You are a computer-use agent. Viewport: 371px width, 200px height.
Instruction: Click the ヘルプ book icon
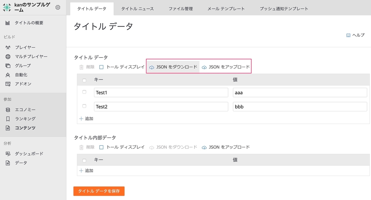pyautogui.click(x=348, y=35)
